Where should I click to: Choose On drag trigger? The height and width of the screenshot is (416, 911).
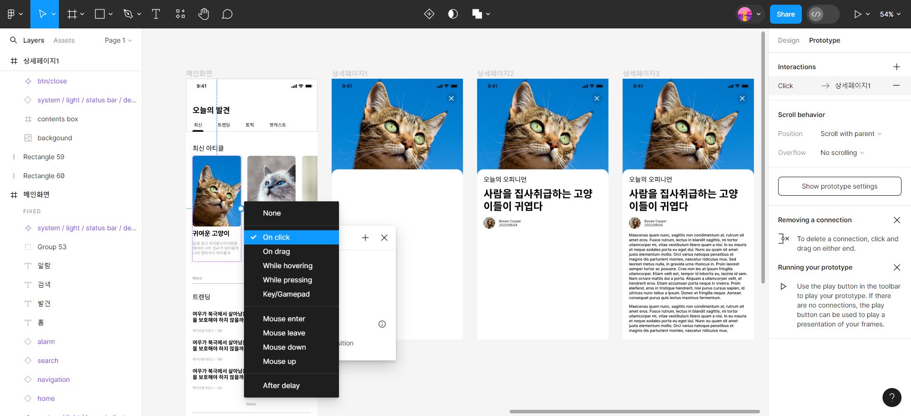pyautogui.click(x=291, y=252)
